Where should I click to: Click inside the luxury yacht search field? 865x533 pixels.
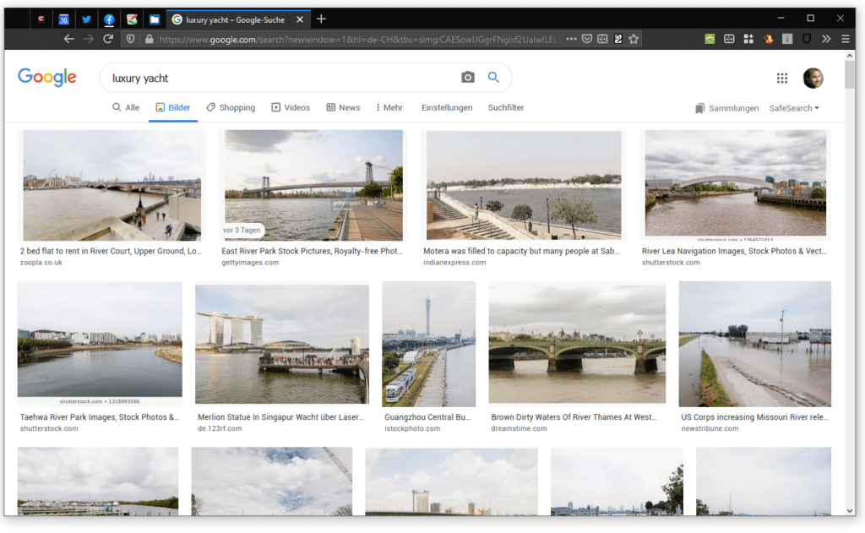click(x=281, y=78)
